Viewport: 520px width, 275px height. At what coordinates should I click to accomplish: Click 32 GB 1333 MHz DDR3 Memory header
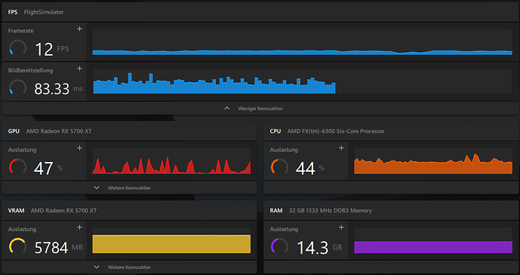tap(331, 210)
